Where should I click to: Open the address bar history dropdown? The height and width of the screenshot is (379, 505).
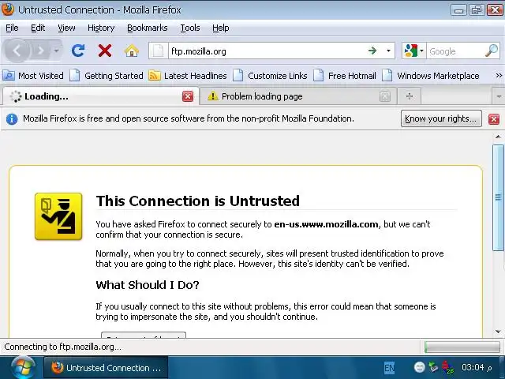[388, 51]
